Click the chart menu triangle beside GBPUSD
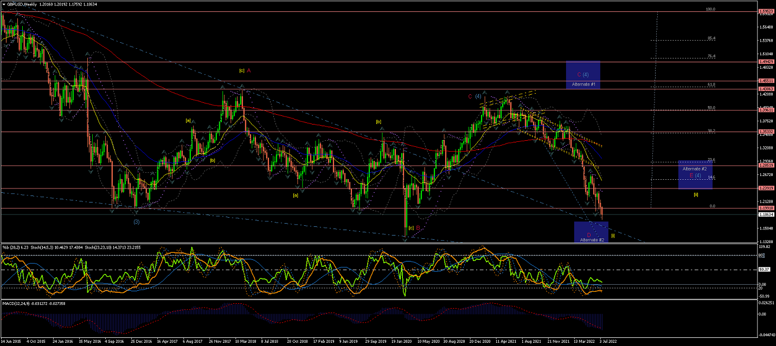 coord(4,4)
